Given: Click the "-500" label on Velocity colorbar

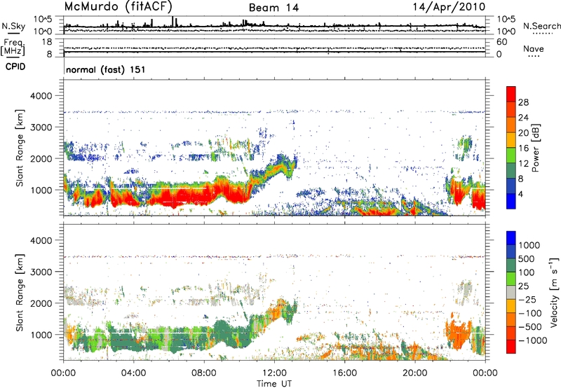Looking at the screenshot, I should (x=530, y=326).
